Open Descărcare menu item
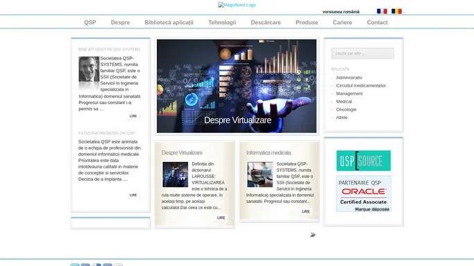 click(266, 22)
